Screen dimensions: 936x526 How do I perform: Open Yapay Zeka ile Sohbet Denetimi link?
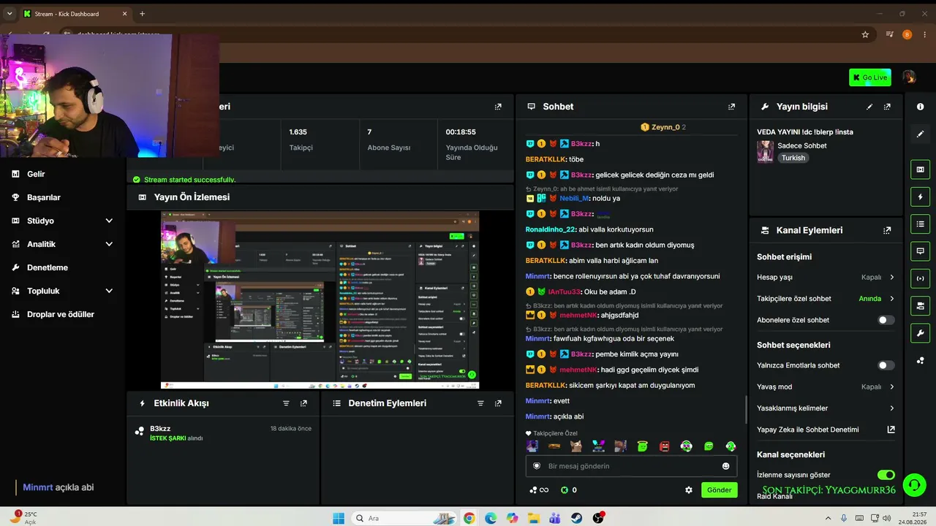point(826,430)
